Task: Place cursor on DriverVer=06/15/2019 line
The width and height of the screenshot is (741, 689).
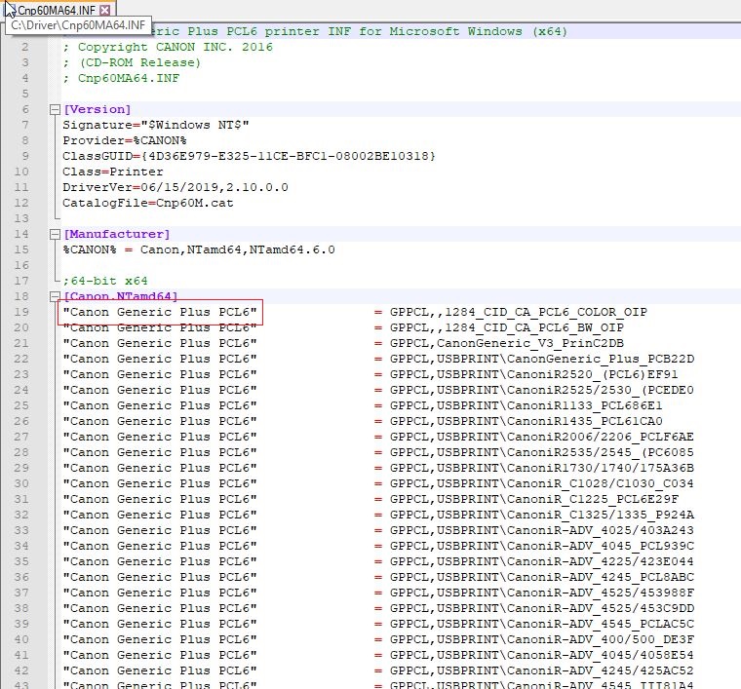Action: [175, 188]
